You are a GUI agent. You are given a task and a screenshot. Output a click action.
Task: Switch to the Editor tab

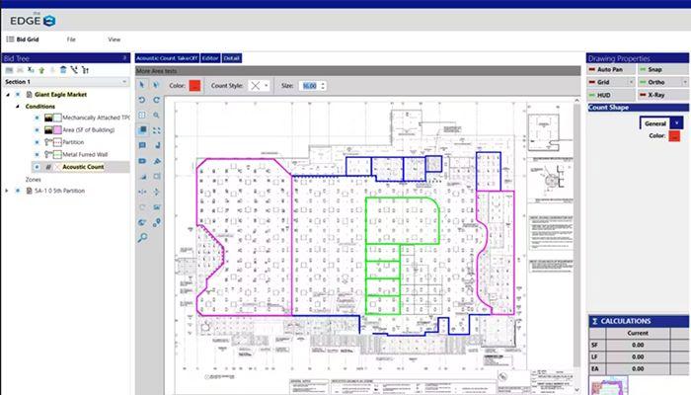coord(210,58)
